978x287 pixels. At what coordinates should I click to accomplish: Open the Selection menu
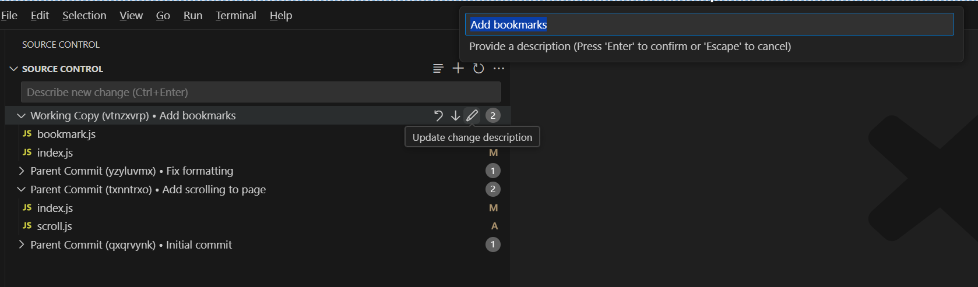tap(85, 16)
